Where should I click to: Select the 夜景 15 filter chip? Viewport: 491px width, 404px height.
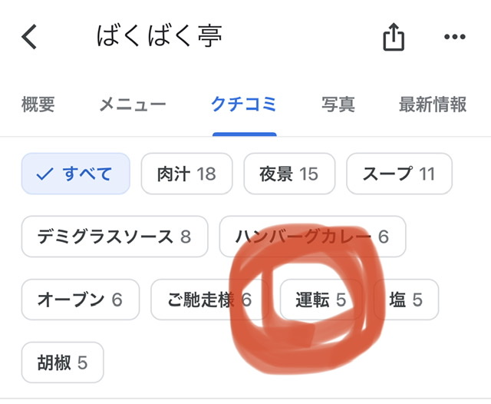click(289, 174)
